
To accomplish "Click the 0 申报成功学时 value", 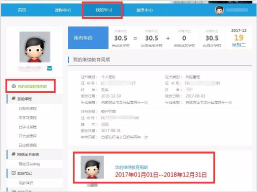I will [184, 38].
